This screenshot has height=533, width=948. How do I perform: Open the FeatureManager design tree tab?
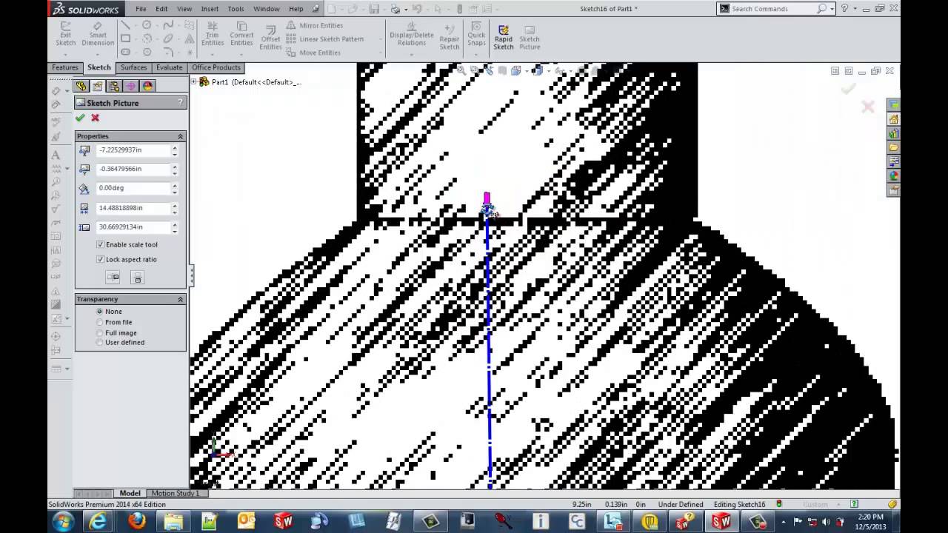81,86
